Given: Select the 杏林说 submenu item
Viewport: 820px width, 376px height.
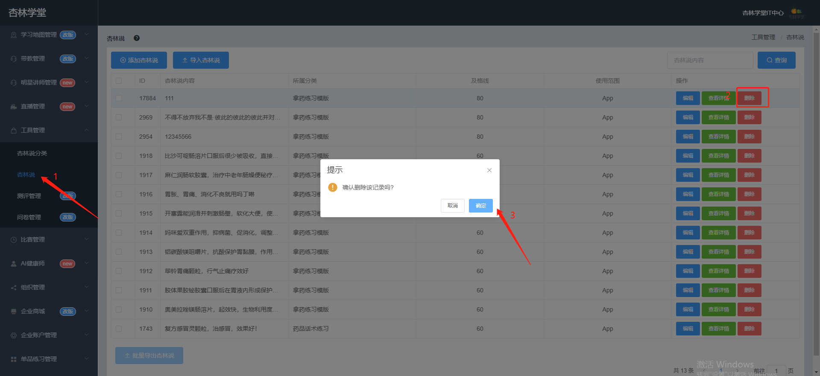Looking at the screenshot, I should [26, 175].
